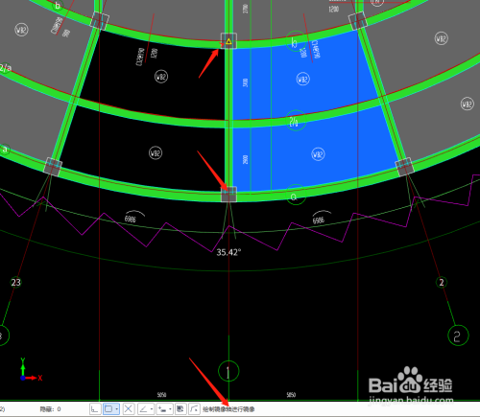Viewport: 480px width, 417px height.
Task: Toggle dynamic input plus icon
Action: pos(162,409)
